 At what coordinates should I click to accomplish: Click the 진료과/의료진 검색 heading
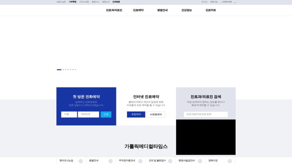click(x=206, y=97)
